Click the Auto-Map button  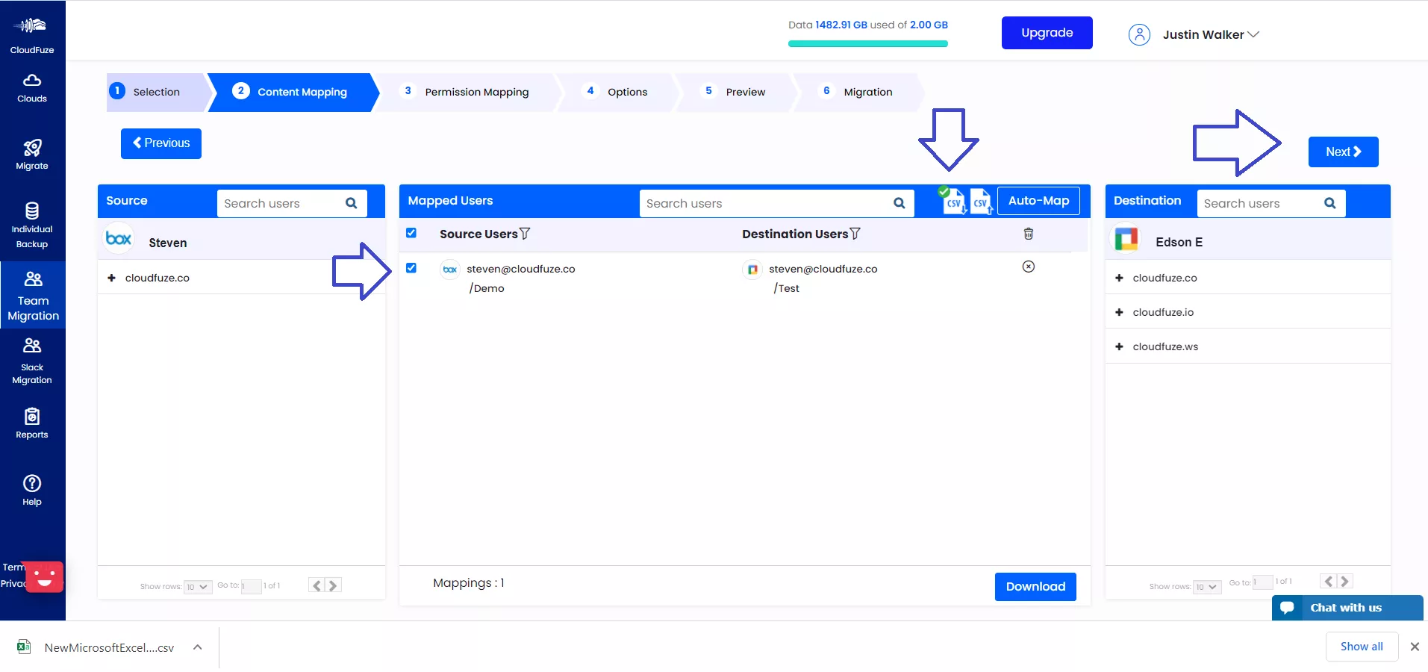point(1038,201)
